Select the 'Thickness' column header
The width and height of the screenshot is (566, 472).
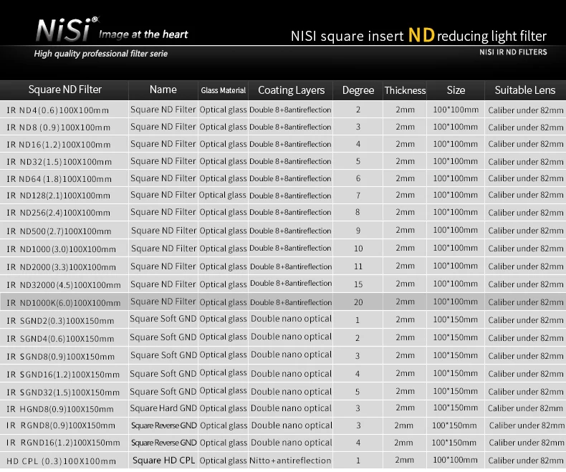pos(405,90)
